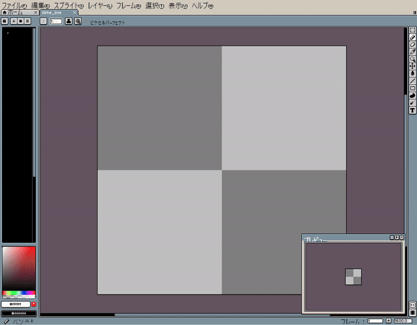Select the Move tool

[412, 66]
